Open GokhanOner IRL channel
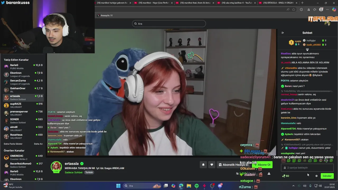The image size is (338, 190). click(23, 90)
